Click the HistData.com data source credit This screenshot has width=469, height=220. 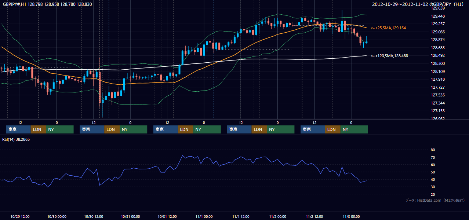click(x=435, y=200)
